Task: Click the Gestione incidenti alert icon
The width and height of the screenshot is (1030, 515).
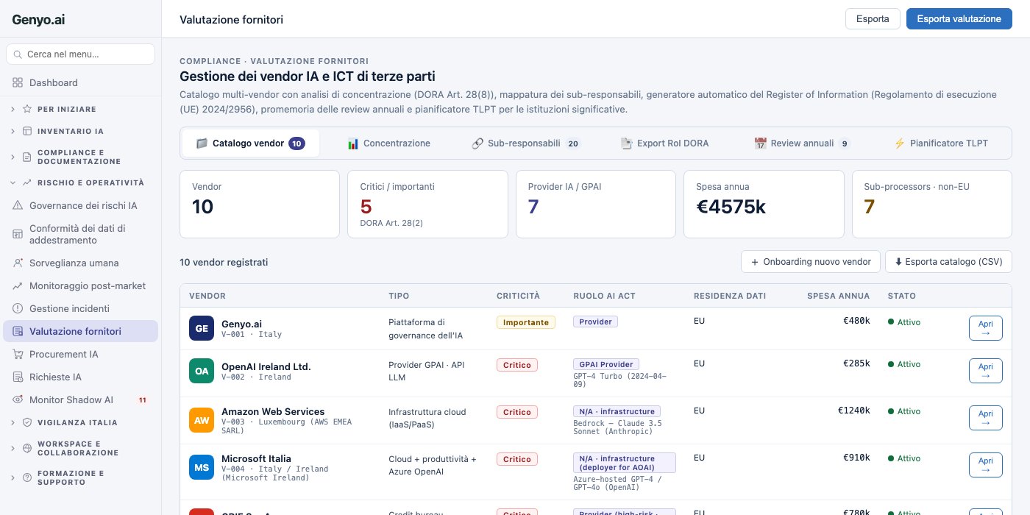Action: pyautogui.click(x=18, y=308)
